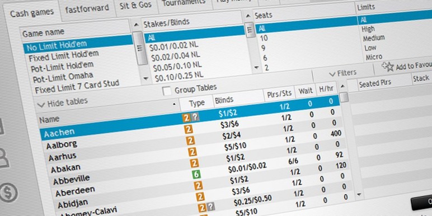The width and height of the screenshot is (432, 216).
Task: Sort tables by Blinds column header
Action: pyautogui.click(x=224, y=100)
